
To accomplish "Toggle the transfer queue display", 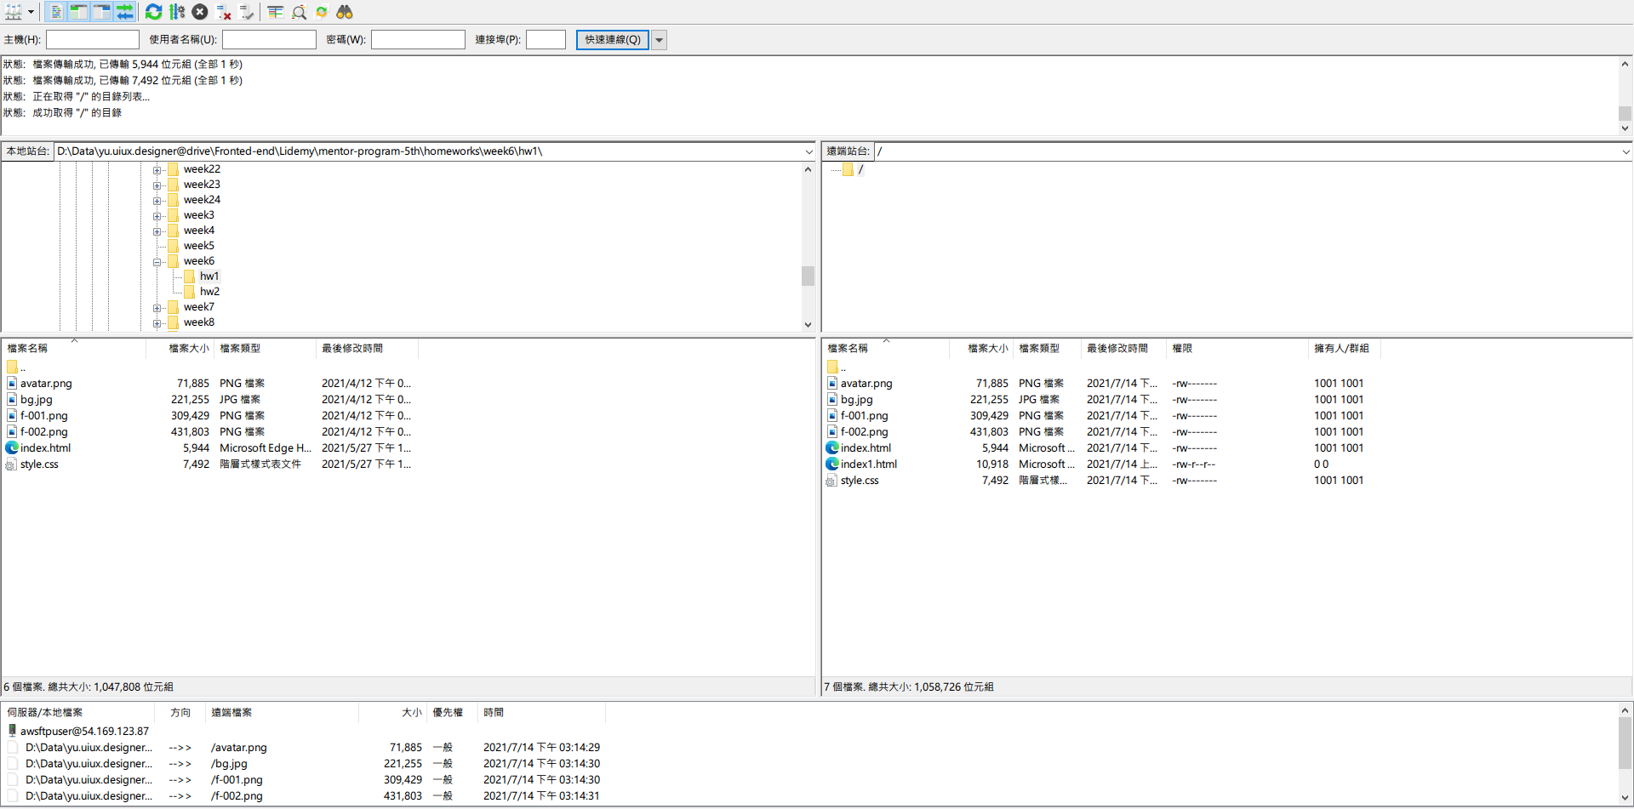I will pos(124,12).
